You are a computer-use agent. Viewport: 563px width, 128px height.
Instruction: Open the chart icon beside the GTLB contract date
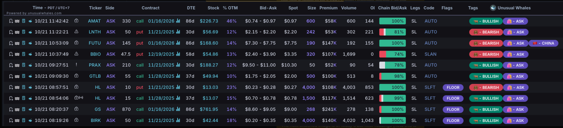coord(178,76)
